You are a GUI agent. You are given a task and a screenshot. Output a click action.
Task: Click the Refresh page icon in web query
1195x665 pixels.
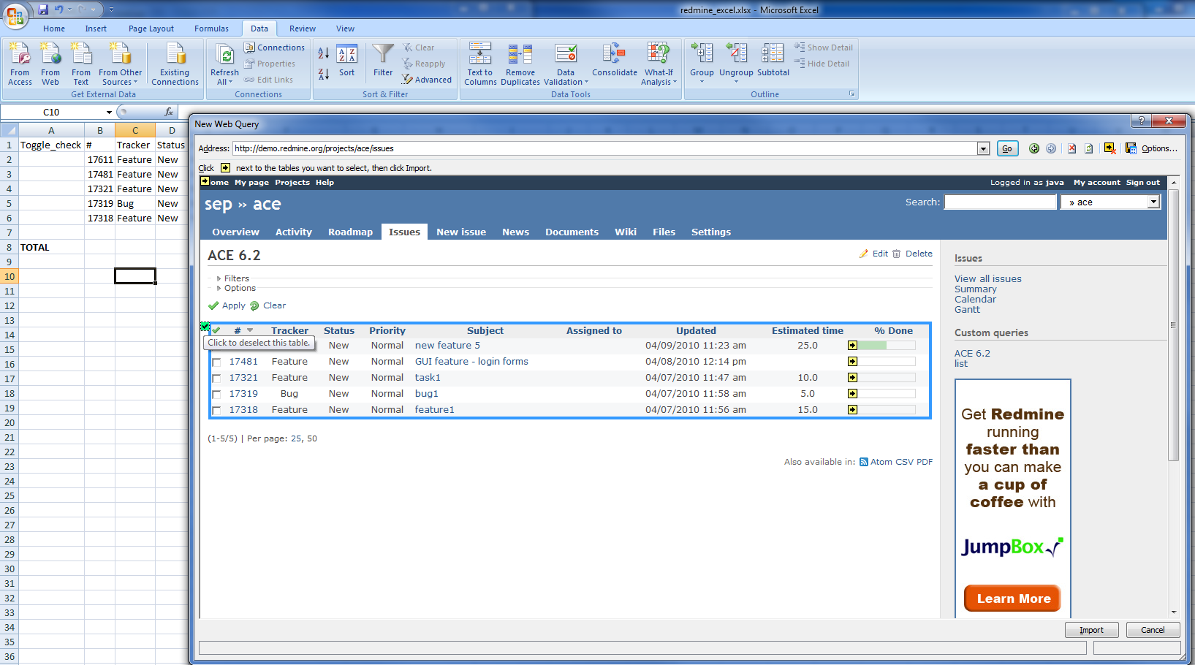point(1088,148)
